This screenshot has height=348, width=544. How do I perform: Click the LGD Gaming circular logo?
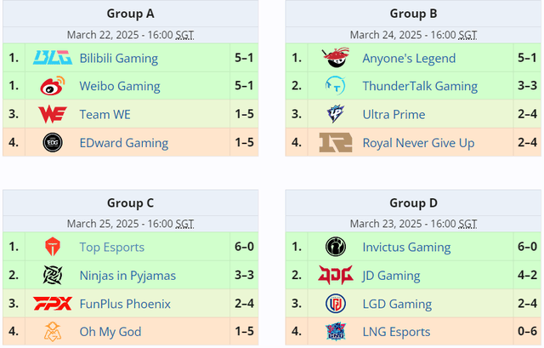click(x=336, y=304)
